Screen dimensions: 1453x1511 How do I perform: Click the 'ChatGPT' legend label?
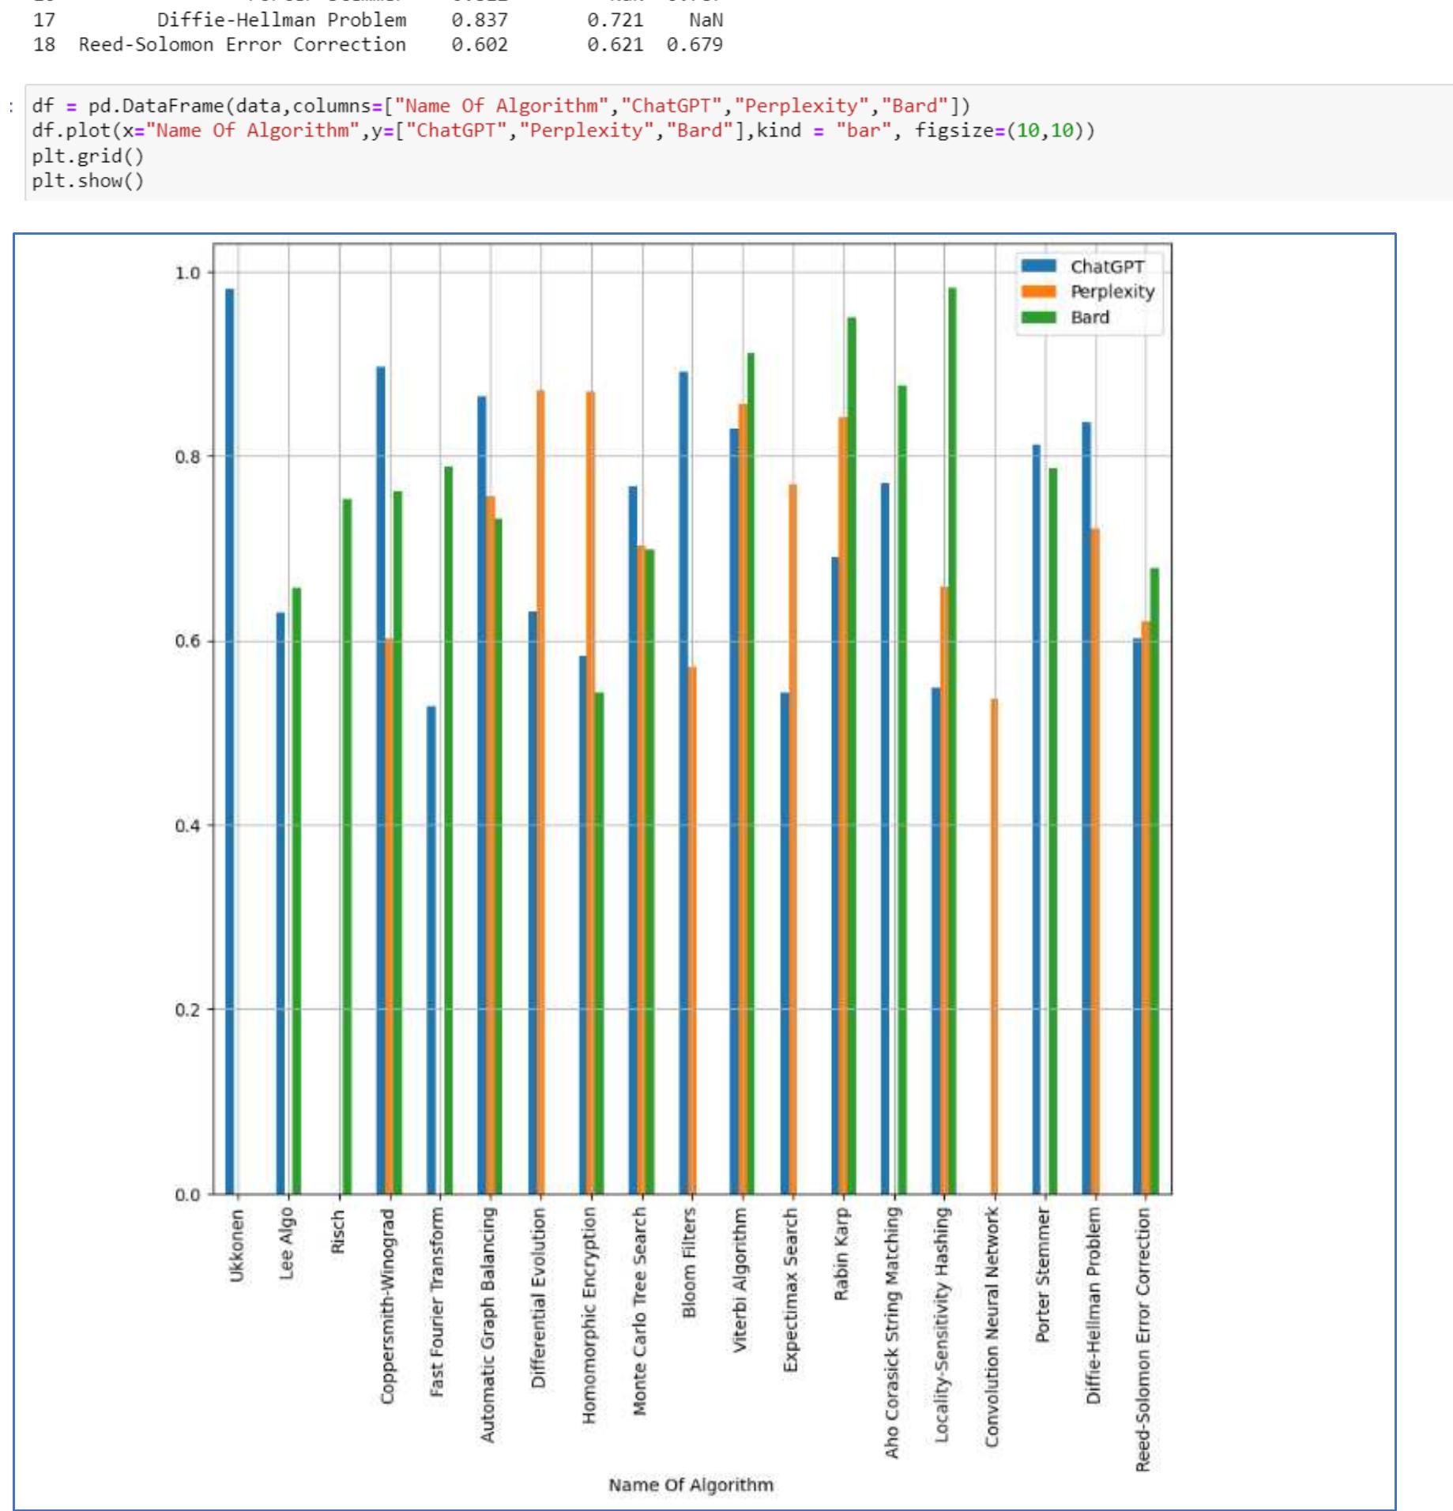coord(1107,267)
